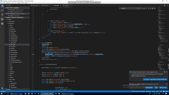Click the Install Update button
The width and height of the screenshot is (169, 95).
(149, 88)
